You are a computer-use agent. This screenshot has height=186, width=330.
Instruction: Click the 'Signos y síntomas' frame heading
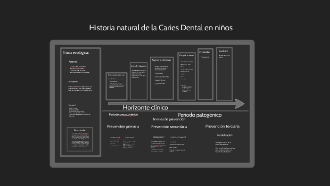coord(161,60)
